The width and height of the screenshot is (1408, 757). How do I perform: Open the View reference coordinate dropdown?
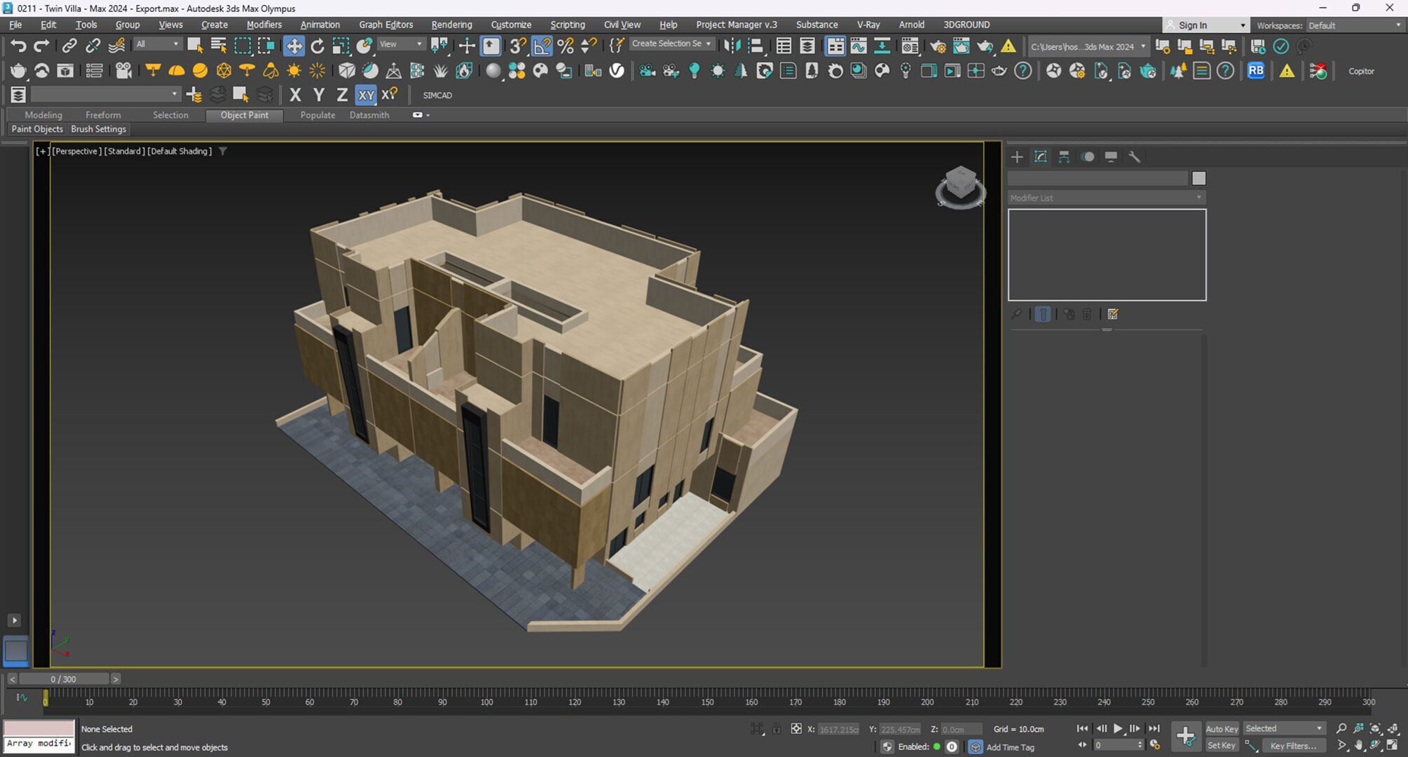pyautogui.click(x=401, y=44)
